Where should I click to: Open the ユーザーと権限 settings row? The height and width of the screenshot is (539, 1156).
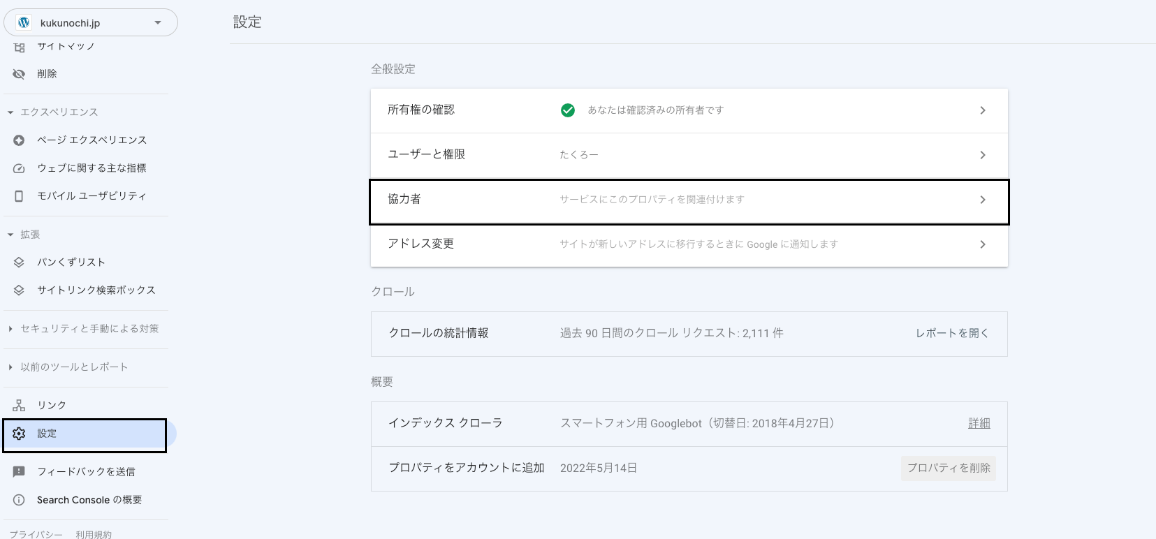pyautogui.click(x=689, y=155)
